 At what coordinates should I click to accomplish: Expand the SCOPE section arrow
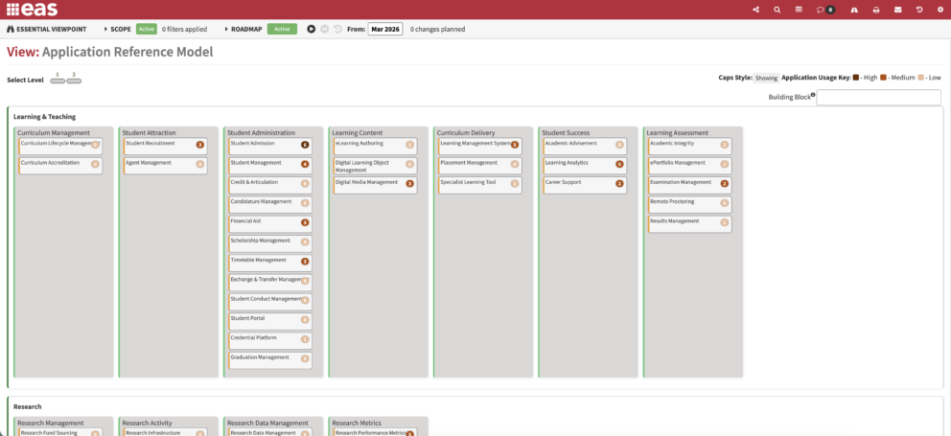coord(105,29)
